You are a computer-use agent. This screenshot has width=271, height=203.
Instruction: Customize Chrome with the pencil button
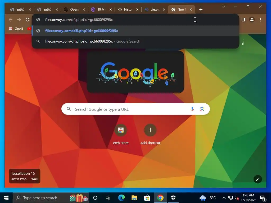coord(258,179)
